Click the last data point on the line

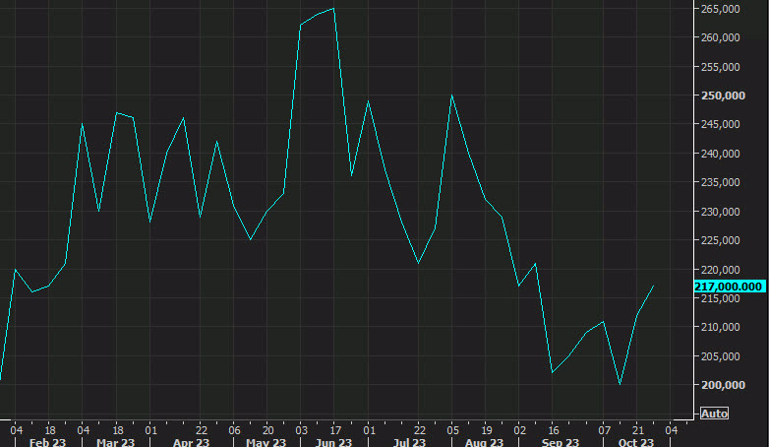[x=653, y=287]
